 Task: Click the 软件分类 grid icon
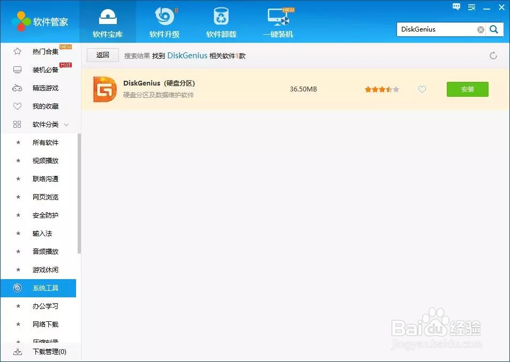coord(17,125)
